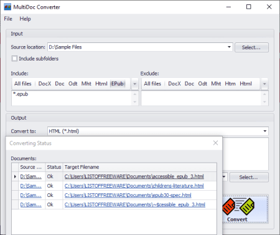Viewport: 280px width, 235px height.
Task: Click the Exclude pattern scroll down arrow
Action: pyautogui.click(x=264, y=102)
